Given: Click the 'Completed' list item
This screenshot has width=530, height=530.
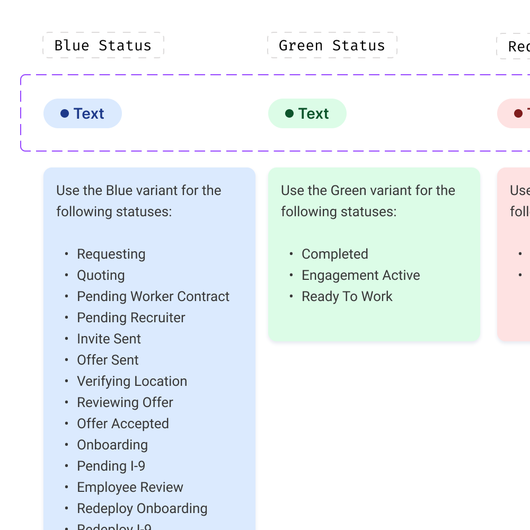Looking at the screenshot, I should tap(335, 254).
